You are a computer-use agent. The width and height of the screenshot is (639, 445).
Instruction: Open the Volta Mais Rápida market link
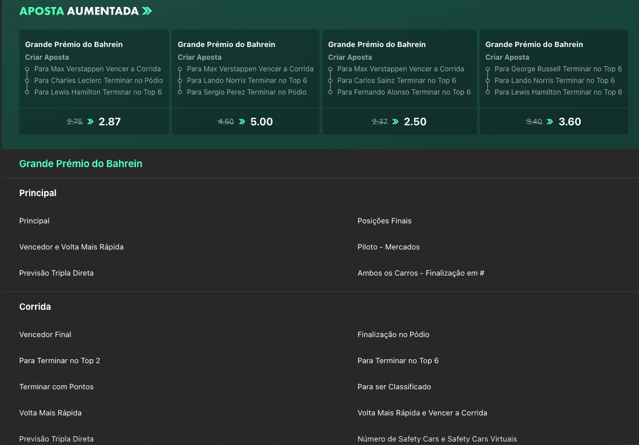(50, 413)
